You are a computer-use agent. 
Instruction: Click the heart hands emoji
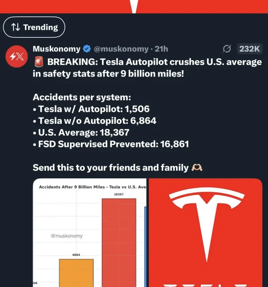tap(197, 167)
